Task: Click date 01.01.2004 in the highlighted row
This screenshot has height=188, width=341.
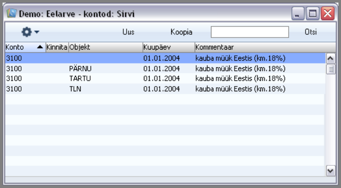Action: click(x=162, y=58)
